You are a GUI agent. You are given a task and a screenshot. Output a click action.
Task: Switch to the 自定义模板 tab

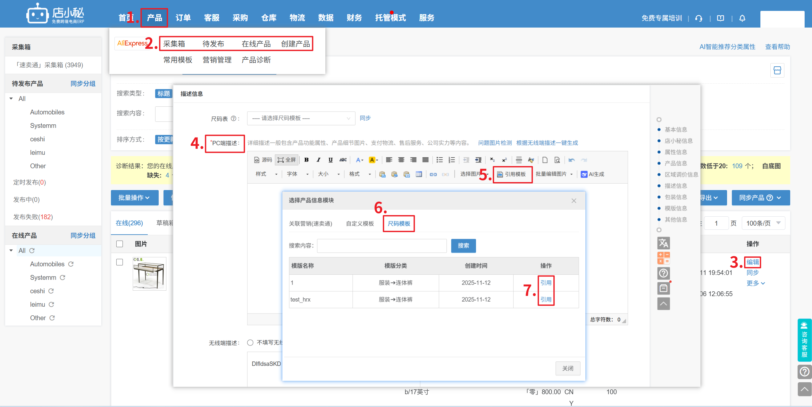click(x=360, y=224)
